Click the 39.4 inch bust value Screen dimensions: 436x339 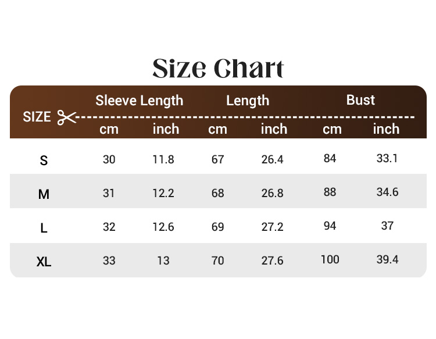click(x=387, y=259)
